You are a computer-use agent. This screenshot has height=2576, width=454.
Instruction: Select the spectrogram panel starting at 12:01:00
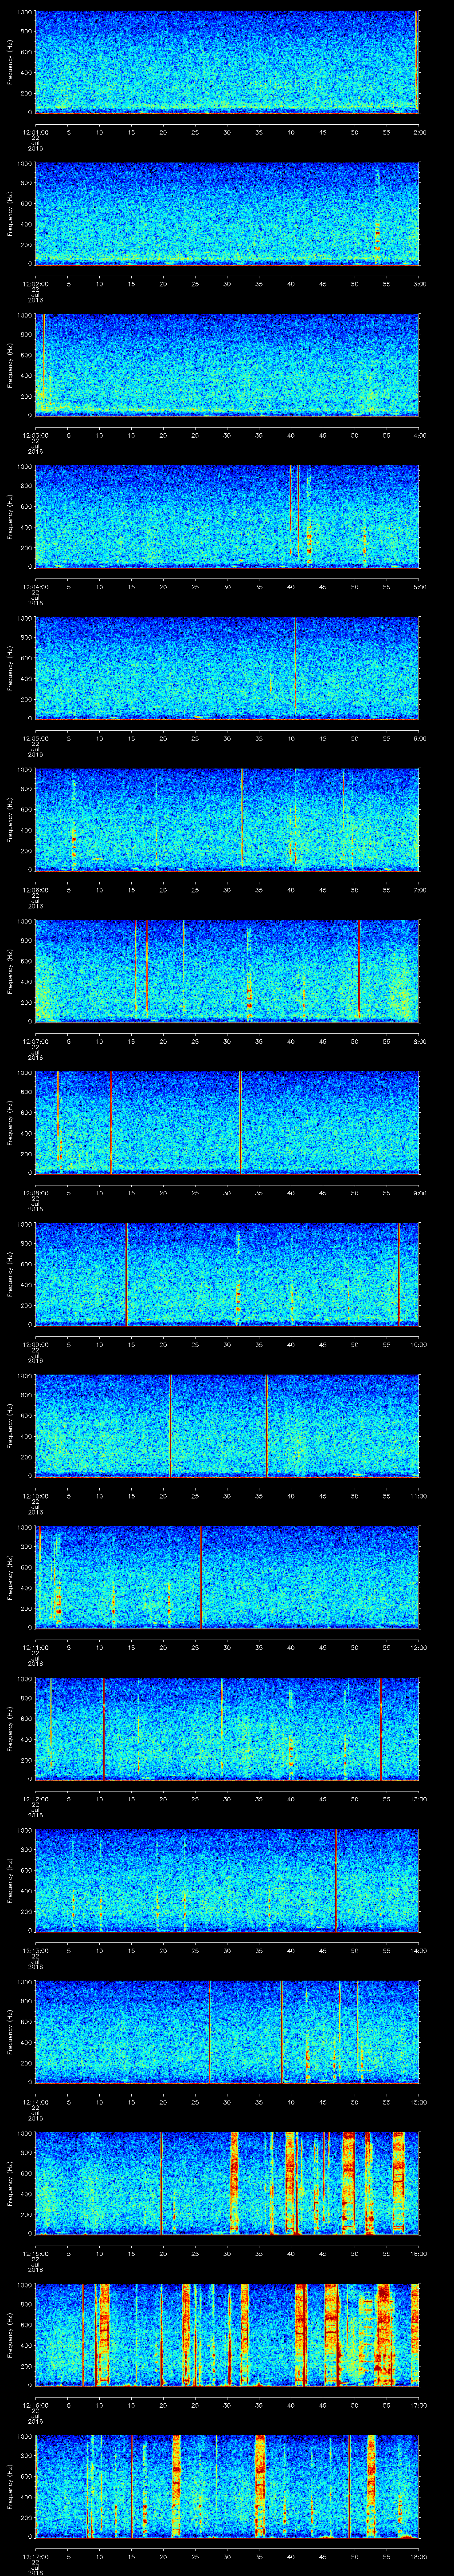227,62
